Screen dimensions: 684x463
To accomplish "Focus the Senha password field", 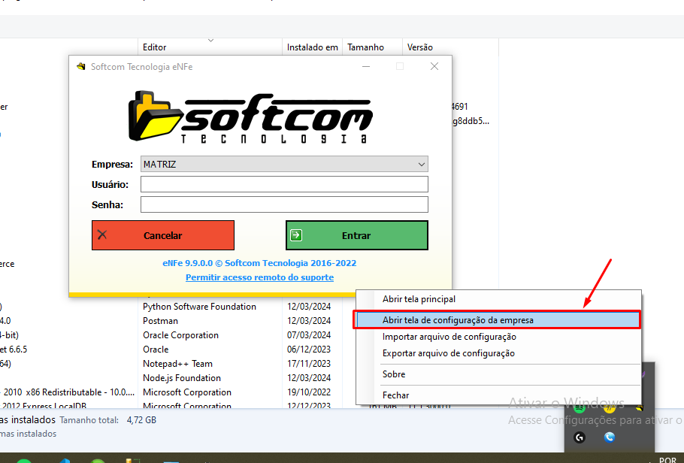I will 284,204.
